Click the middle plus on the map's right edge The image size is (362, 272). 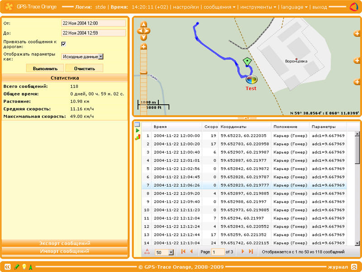(357, 61)
